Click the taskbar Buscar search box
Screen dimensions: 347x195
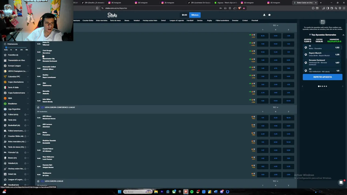click(x=138, y=192)
